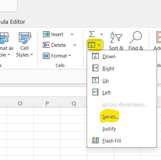
Task: Expand the Insert dropdown arrow
Action: (72, 34)
